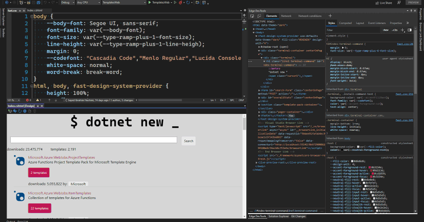This screenshot has width=424, height=222.
Task: Click the globe browser icon in Design toolbar
Action: pos(24,111)
